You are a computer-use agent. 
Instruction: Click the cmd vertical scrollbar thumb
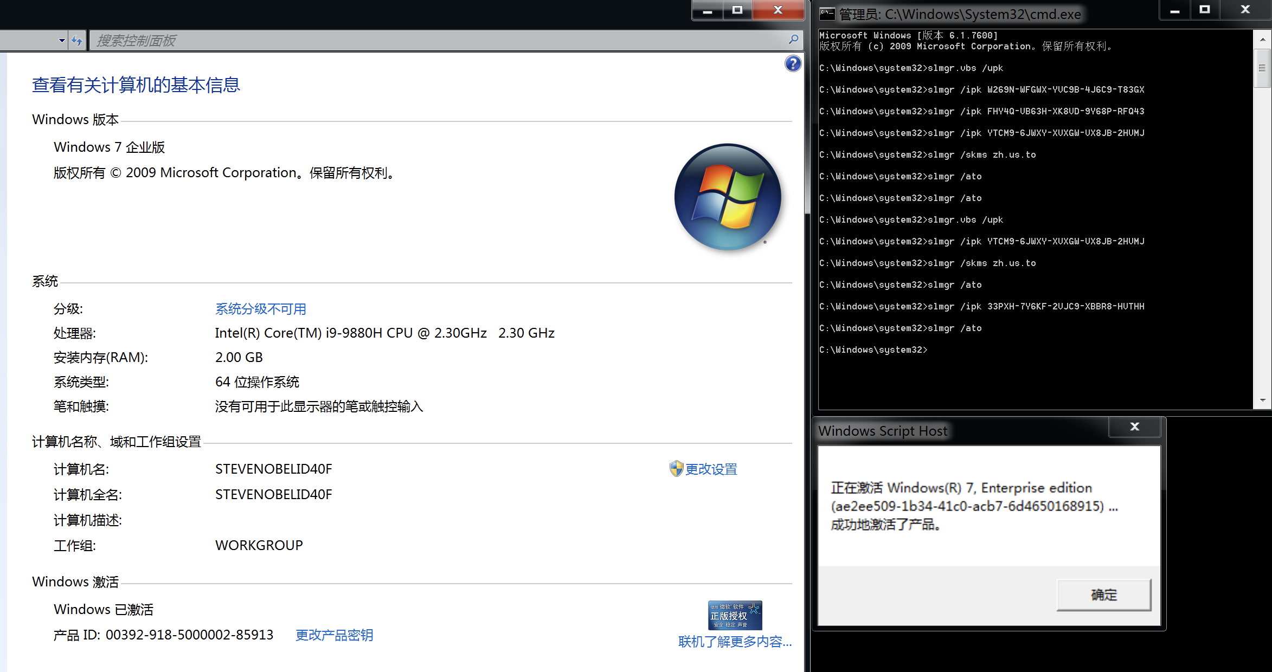1262,68
